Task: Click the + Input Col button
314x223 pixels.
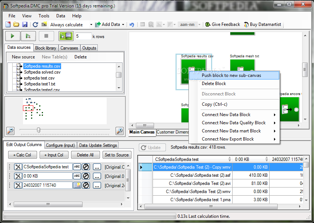Action: (x=54, y=155)
